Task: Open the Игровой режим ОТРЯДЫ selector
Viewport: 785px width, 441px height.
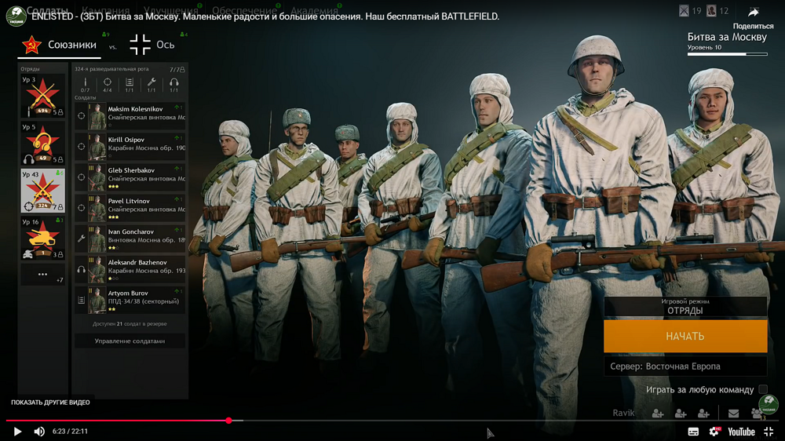Action: coord(685,307)
